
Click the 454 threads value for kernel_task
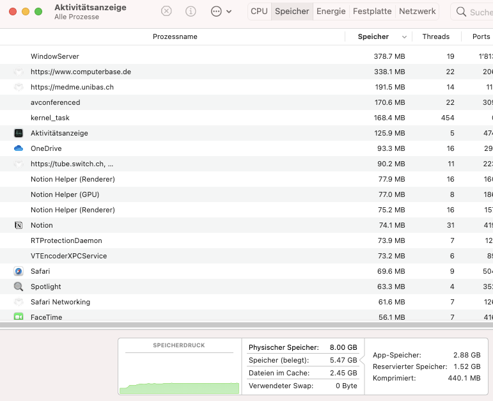448,118
